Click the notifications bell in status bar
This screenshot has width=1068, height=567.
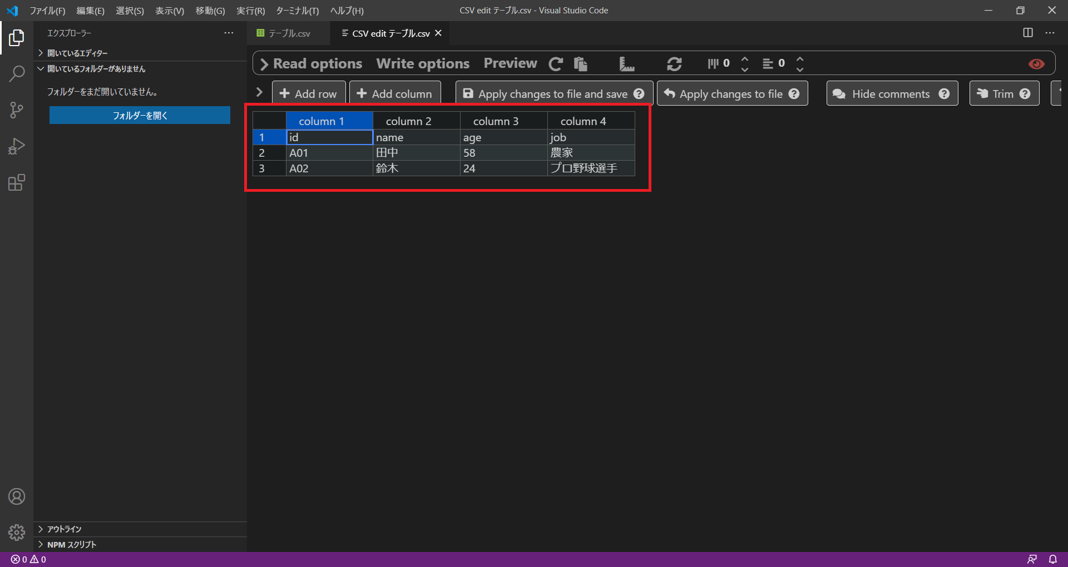click(x=1053, y=559)
